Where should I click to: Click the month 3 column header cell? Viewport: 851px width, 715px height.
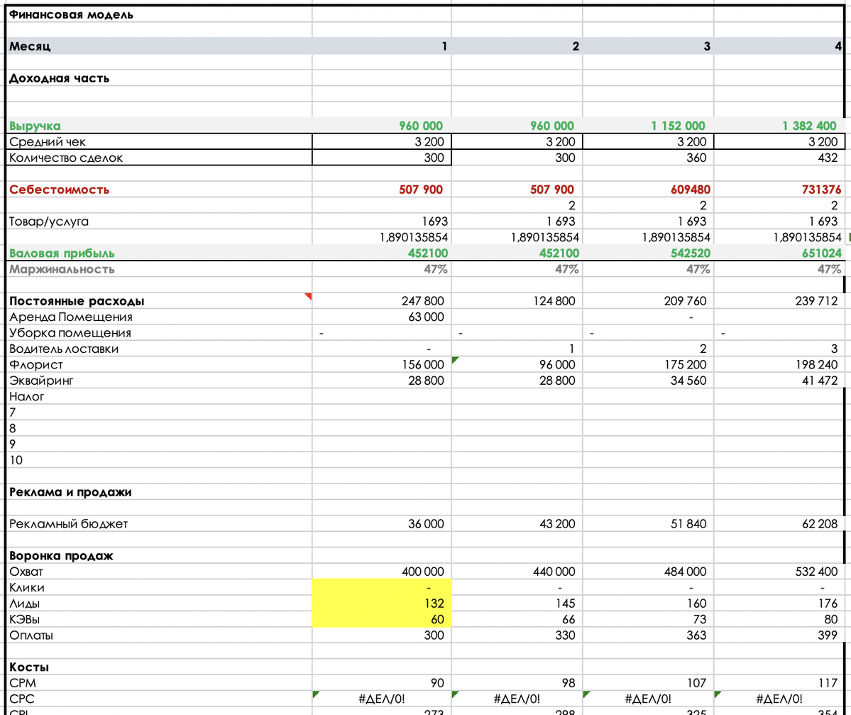click(x=647, y=46)
